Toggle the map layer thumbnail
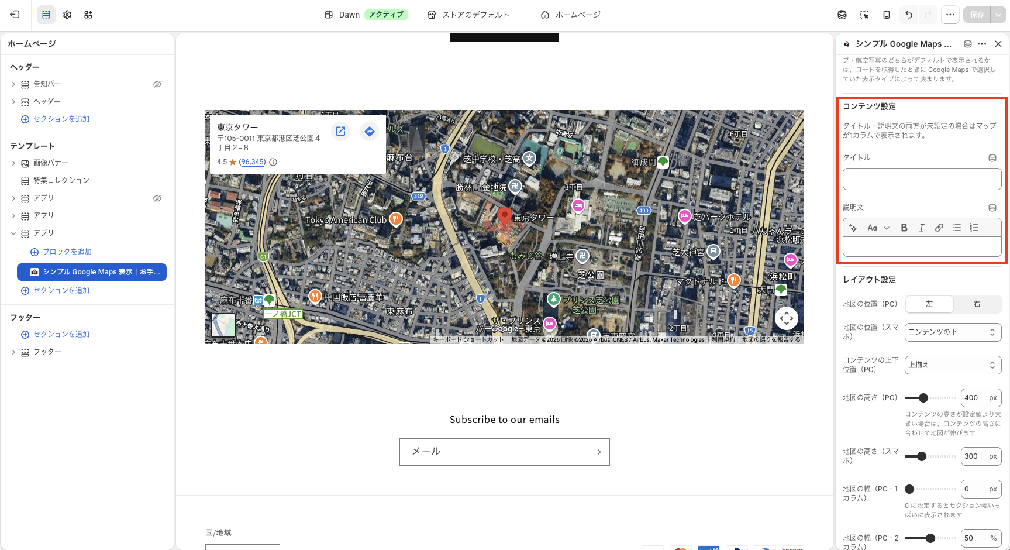This screenshot has height=550, width=1010. pos(223,325)
